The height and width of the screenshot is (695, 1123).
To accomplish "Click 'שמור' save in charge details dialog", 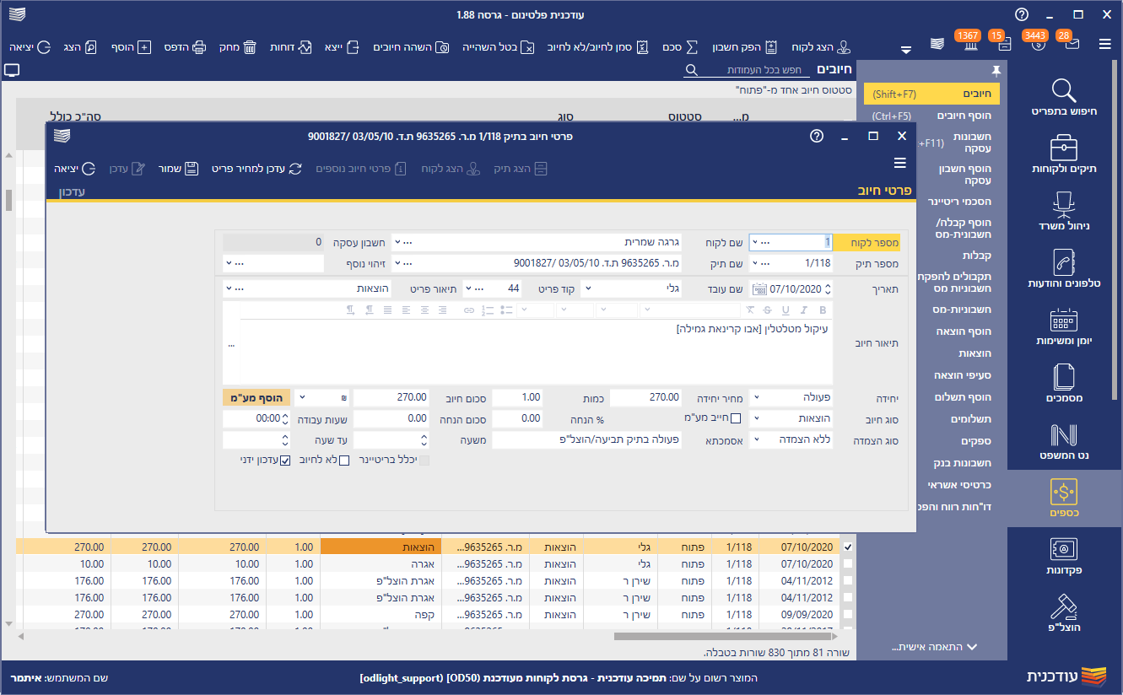I will point(179,169).
